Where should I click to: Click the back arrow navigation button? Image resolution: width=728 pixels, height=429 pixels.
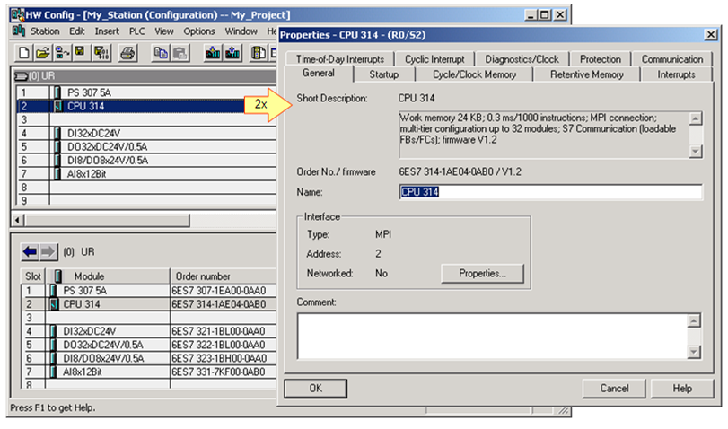(31, 251)
